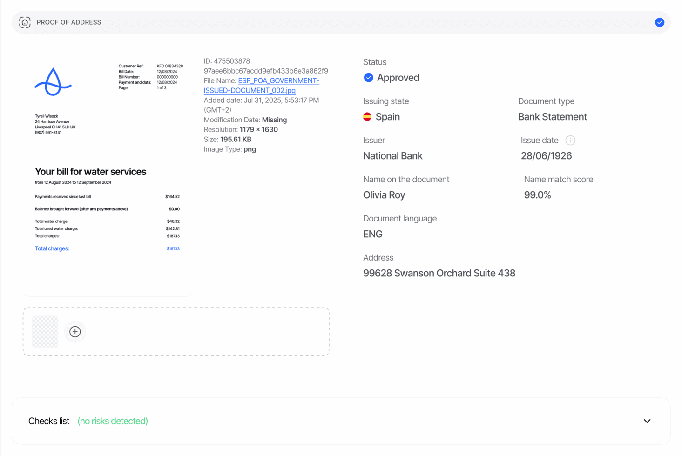
Task: Click the 99.0% name match score
Action: pyautogui.click(x=537, y=195)
